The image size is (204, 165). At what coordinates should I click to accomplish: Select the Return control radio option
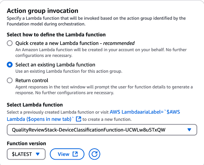pos(10,80)
